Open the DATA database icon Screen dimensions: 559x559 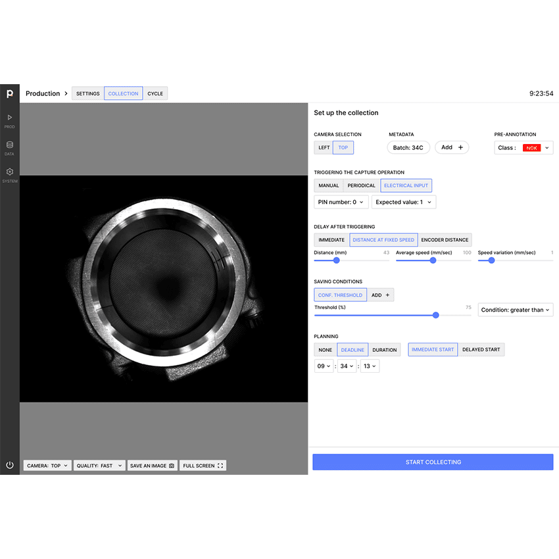pos(10,145)
